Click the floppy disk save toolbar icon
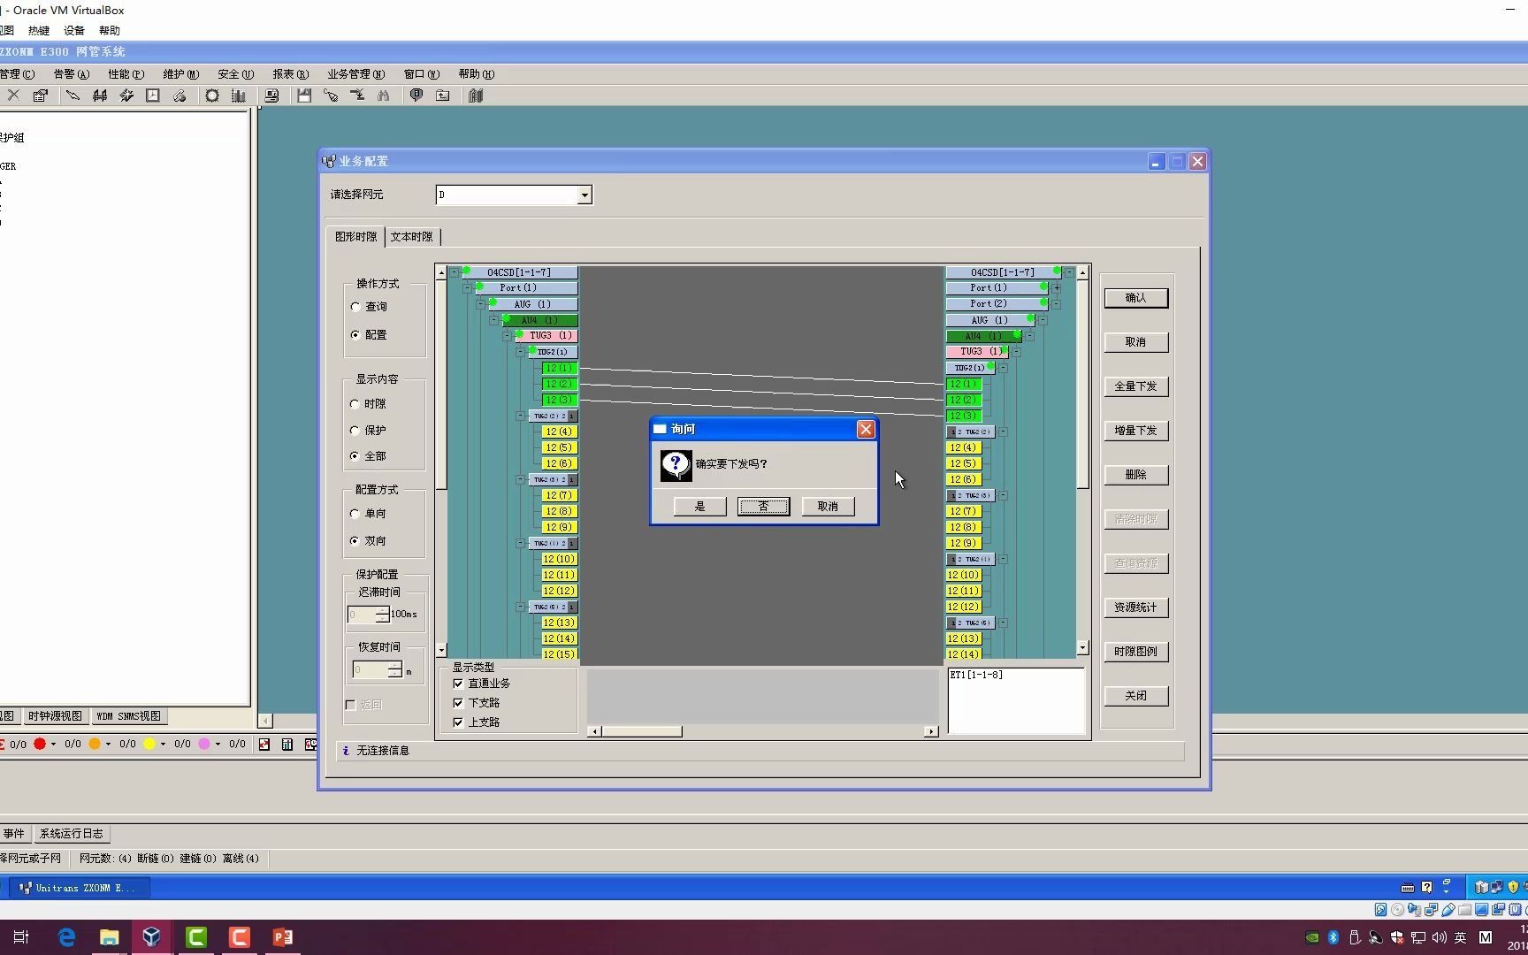This screenshot has height=955, width=1528. [304, 95]
